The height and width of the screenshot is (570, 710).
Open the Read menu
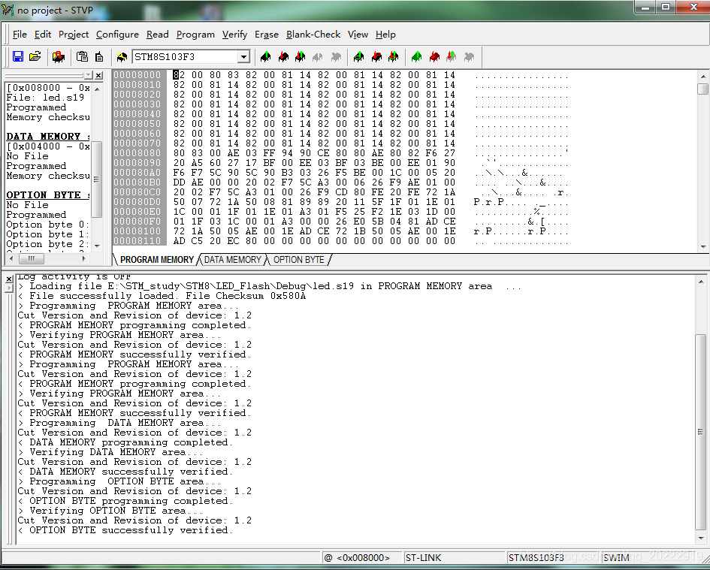(157, 35)
